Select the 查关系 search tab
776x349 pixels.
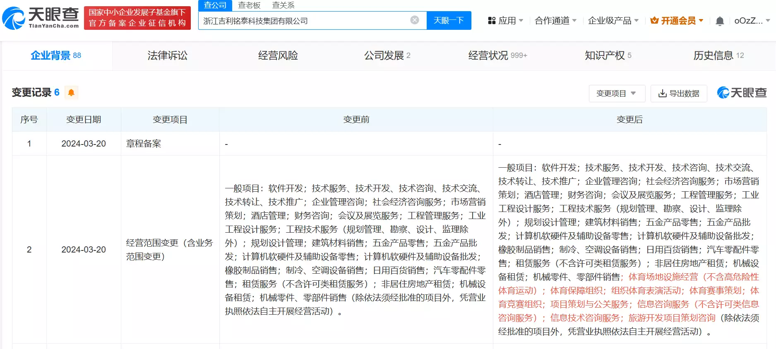coord(283,5)
